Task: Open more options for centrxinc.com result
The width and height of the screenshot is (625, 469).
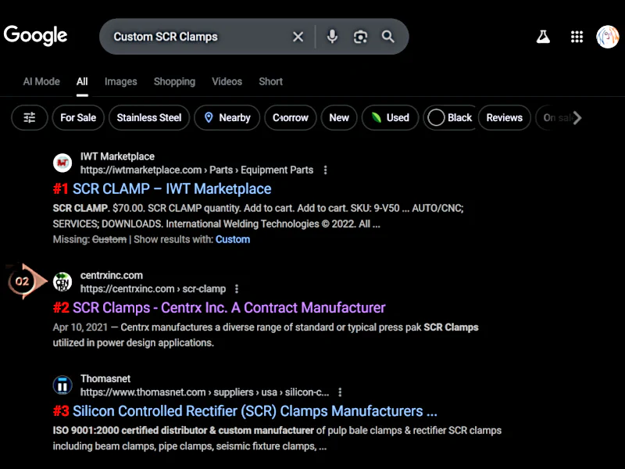Action: tap(237, 288)
